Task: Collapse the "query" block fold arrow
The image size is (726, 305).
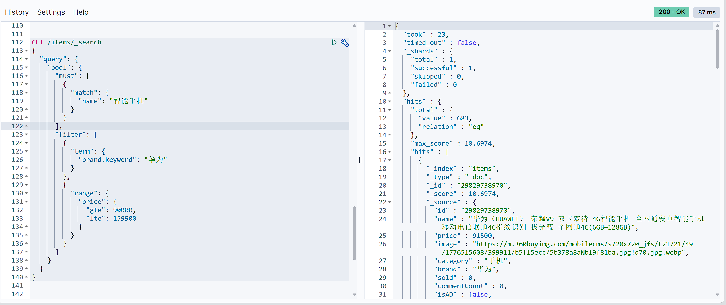Action: 26,59
